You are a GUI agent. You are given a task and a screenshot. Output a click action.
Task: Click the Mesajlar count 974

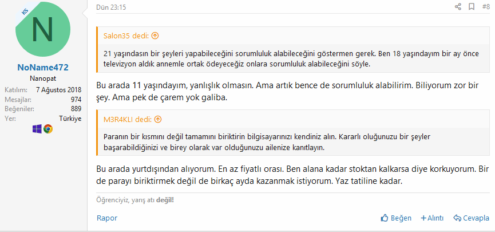75,99
